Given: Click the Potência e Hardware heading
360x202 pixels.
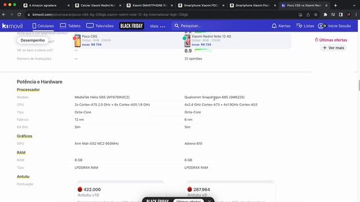Looking at the screenshot, I should pos(39,82).
